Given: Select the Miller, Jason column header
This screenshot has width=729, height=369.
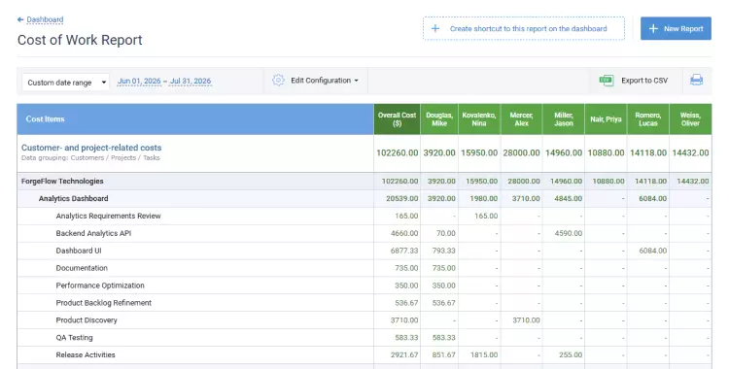Looking at the screenshot, I should (564, 119).
